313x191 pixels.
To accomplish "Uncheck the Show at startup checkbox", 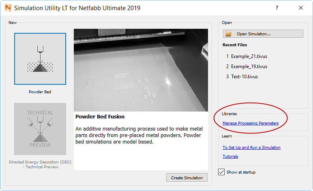I will pyautogui.click(x=221, y=172).
